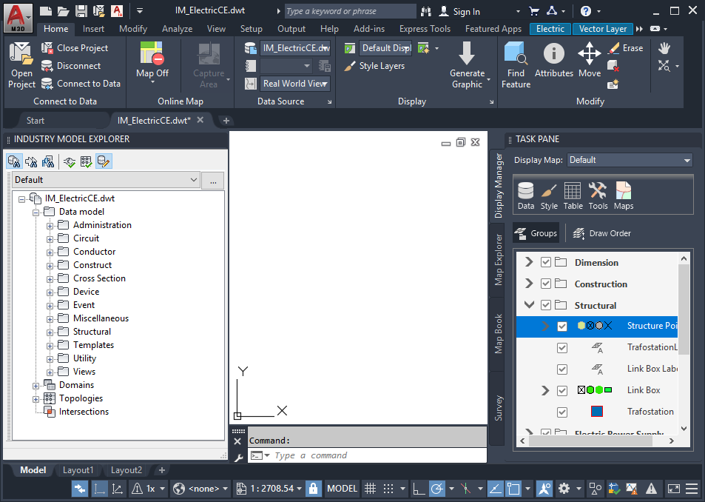
Task: Toggle the Structure Point layer checkbox
Action: point(562,326)
